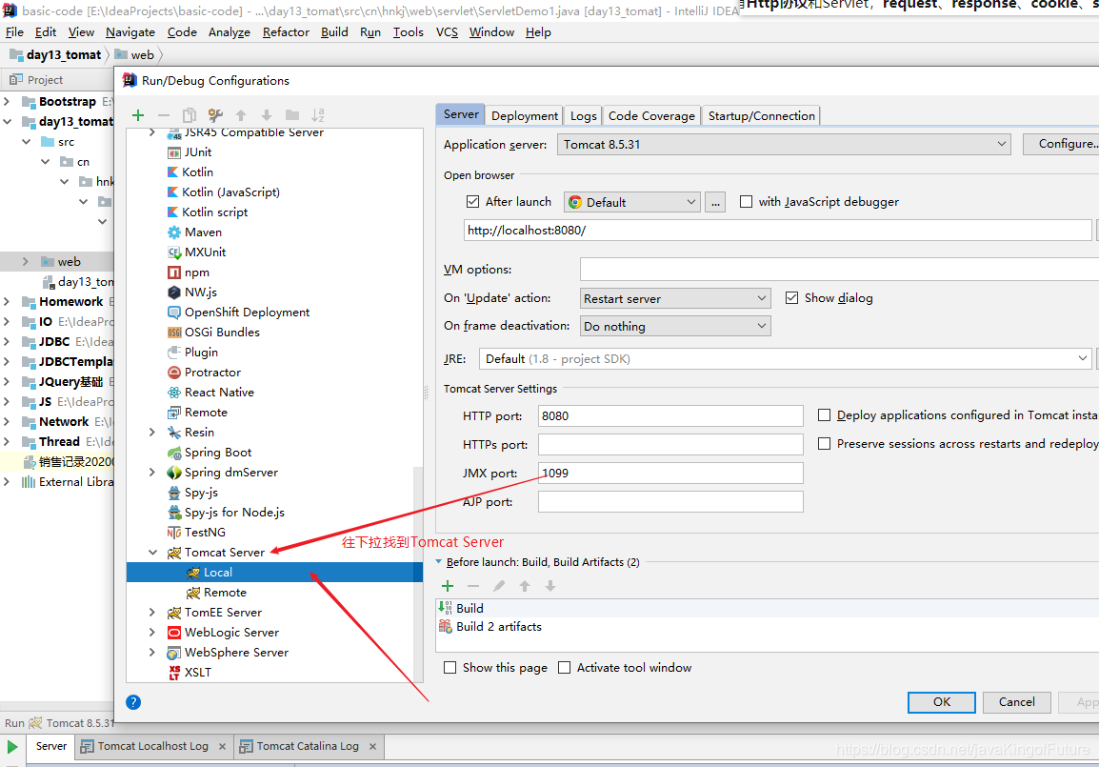Expand WebLogic Server tree node
1099x767 pixels.
[x=152, y=633]
